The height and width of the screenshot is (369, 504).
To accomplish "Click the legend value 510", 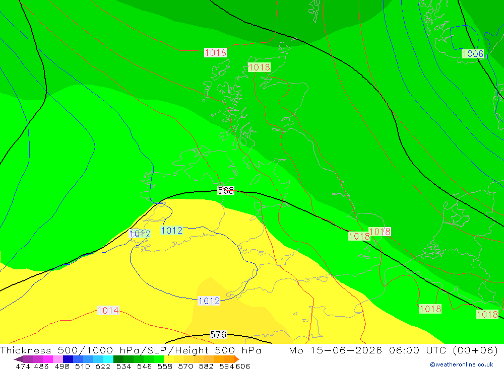I will pyautogui.click(x=83, y=366).
